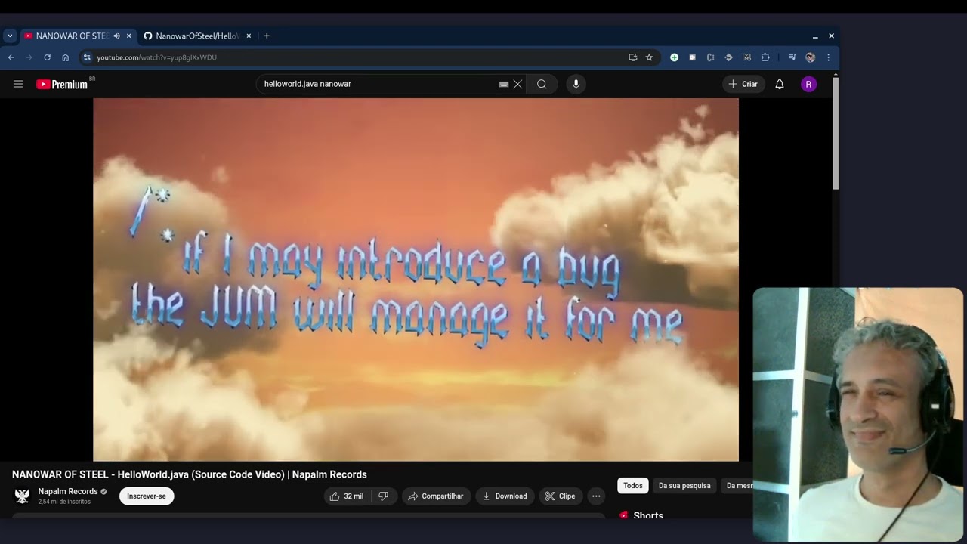Open the tab search dropdown arrow

[x=10, y=36]
